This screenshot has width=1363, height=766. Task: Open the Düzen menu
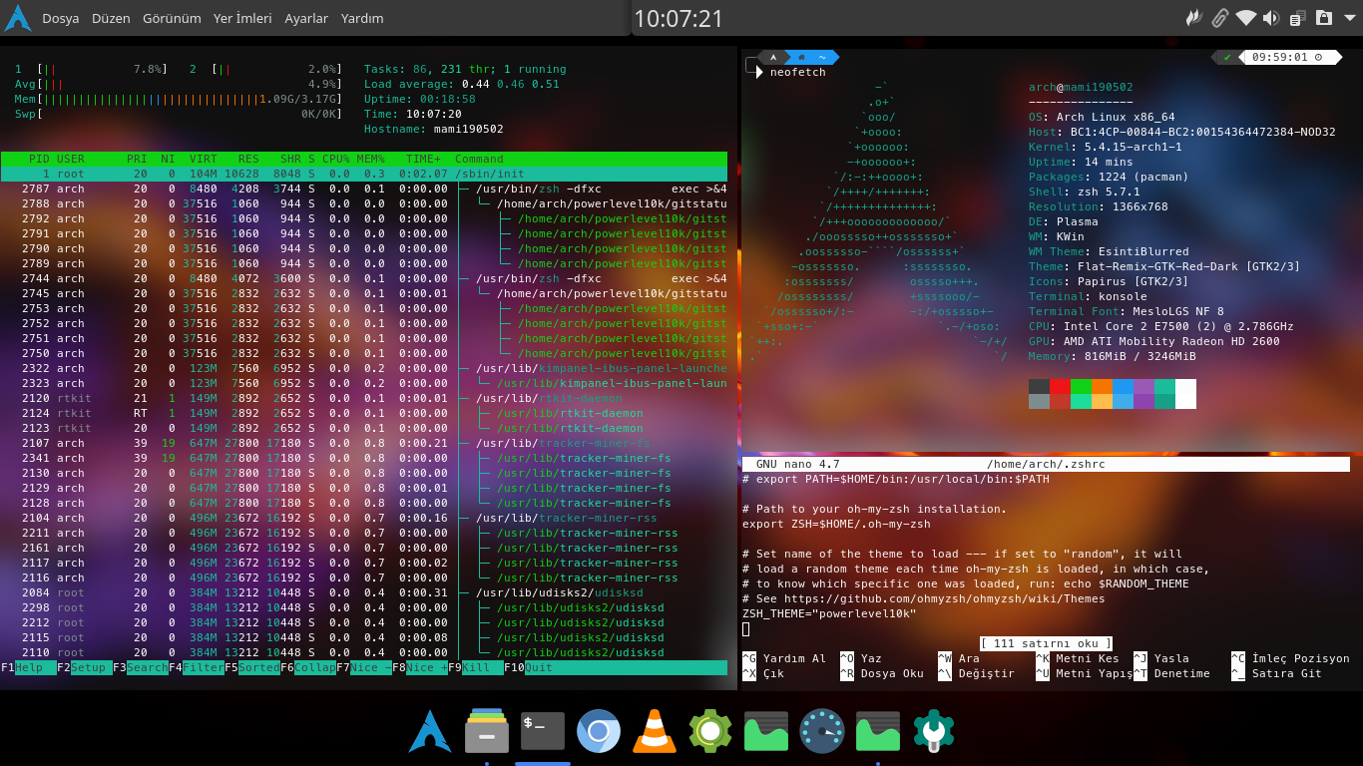point(111,18)
